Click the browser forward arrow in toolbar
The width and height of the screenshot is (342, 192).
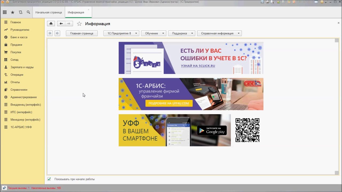coord(57,33)
